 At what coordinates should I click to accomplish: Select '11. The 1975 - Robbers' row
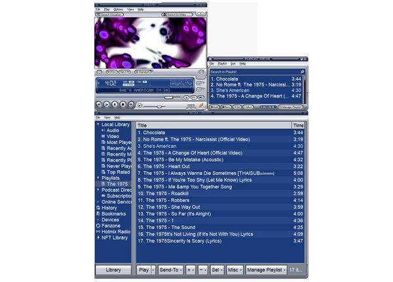point(220,200)
